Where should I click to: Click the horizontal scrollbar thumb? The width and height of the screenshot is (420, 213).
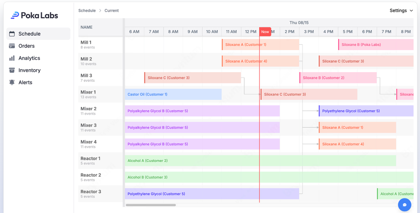tap(151, 205)
